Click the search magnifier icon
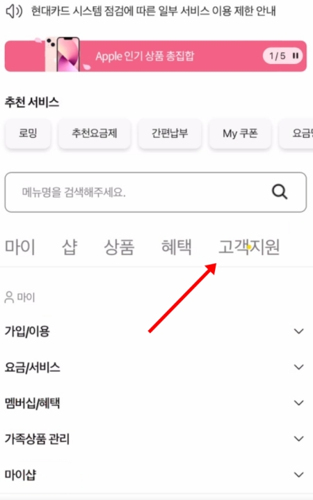313x500 pixels. coord(280,192)
